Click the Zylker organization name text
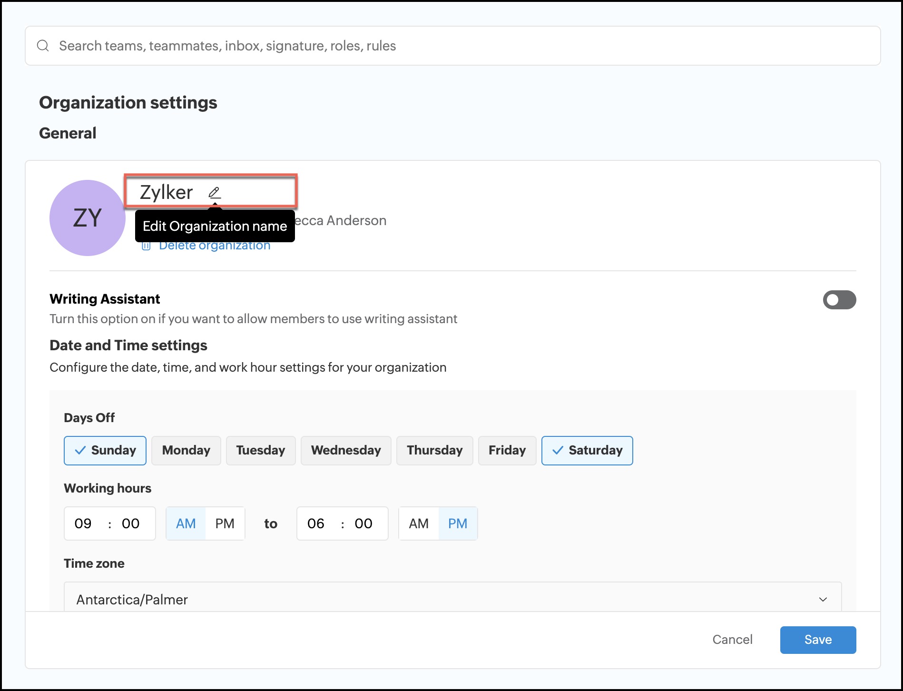The width and height of the screenshot is (903, 691). 166,192
